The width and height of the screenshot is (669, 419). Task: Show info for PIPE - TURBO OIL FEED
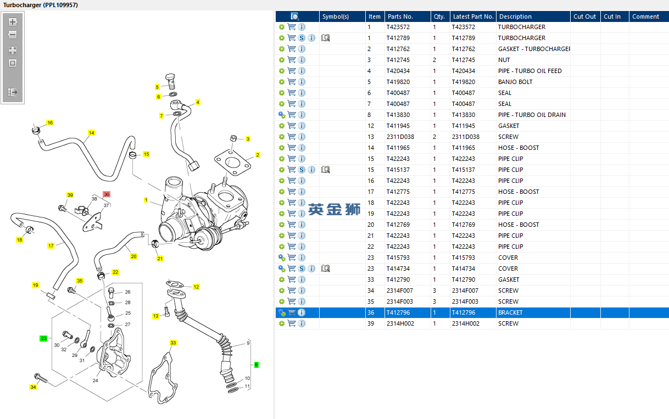coord(302,71)
